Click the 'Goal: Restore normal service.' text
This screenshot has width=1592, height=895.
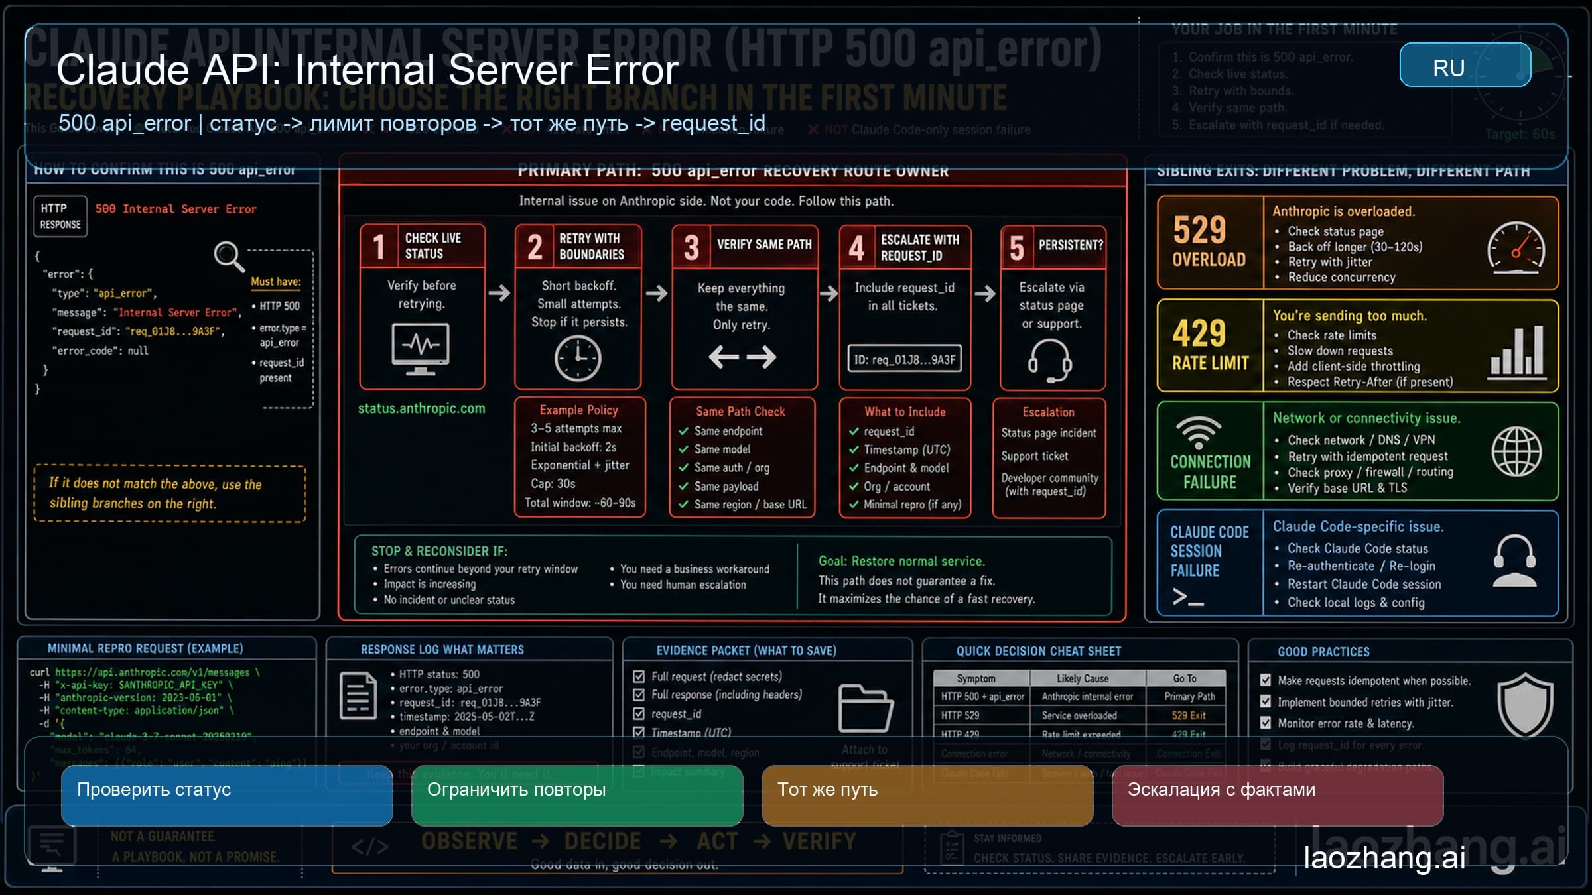tap(902, 561)
